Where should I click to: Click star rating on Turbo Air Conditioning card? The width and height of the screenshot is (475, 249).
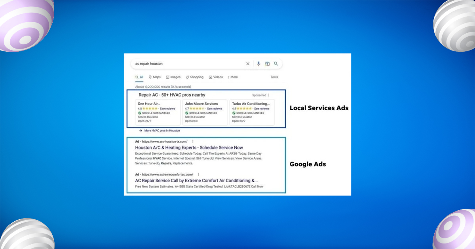pos(244,109)
